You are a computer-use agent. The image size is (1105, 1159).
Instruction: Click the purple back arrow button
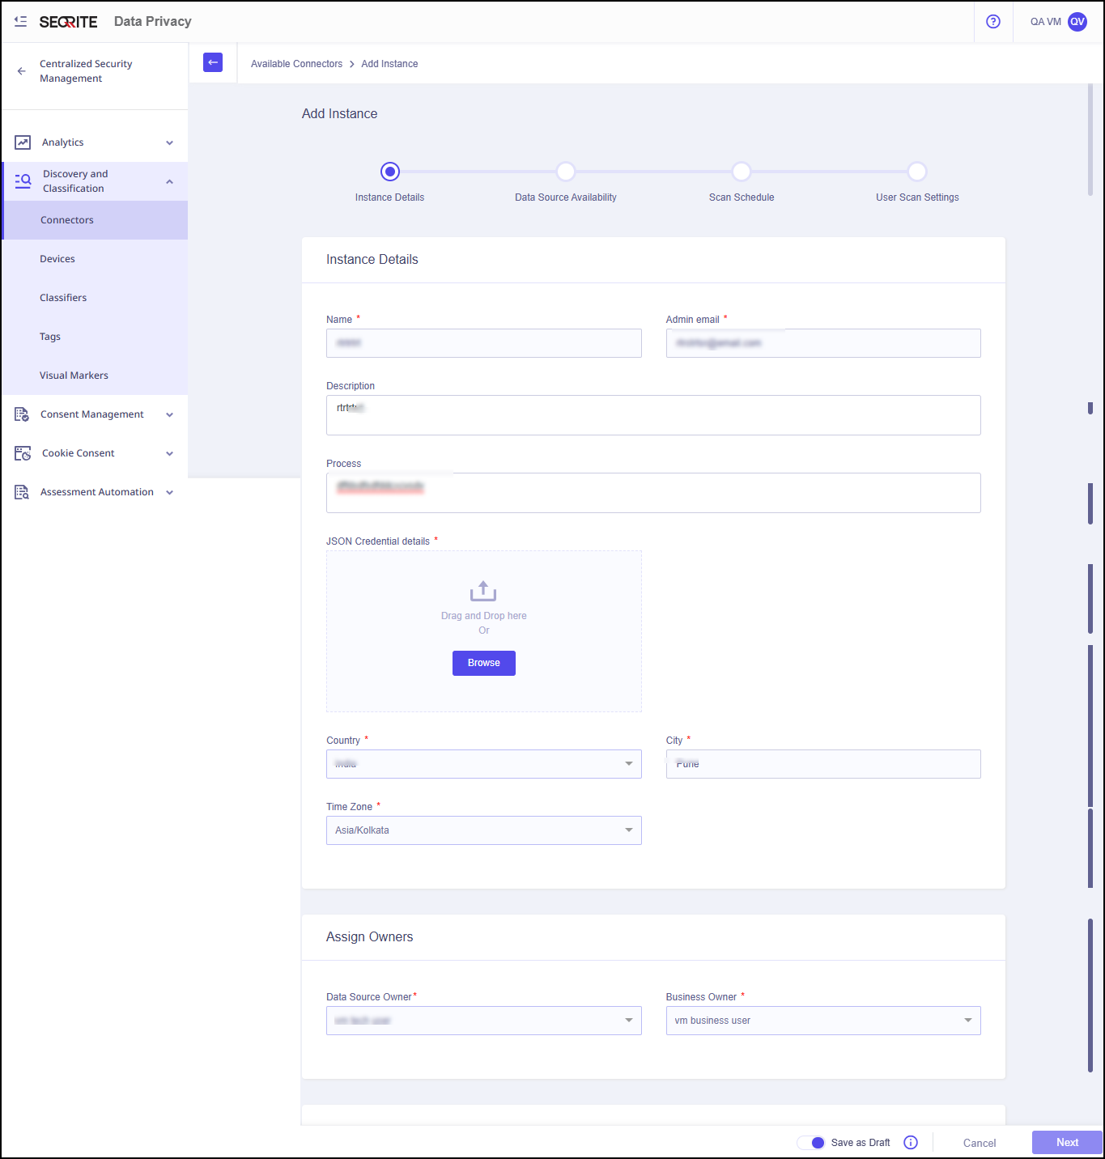(x=213, y=62)
